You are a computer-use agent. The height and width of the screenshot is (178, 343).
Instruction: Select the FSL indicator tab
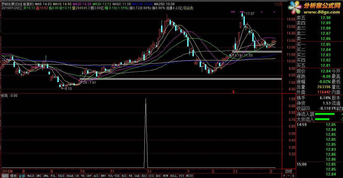click(x=53, y=176)
